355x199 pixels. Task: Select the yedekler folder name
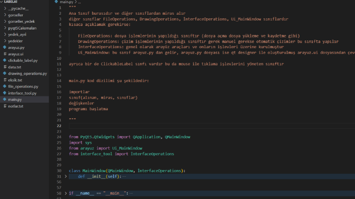tap(15, 41)
